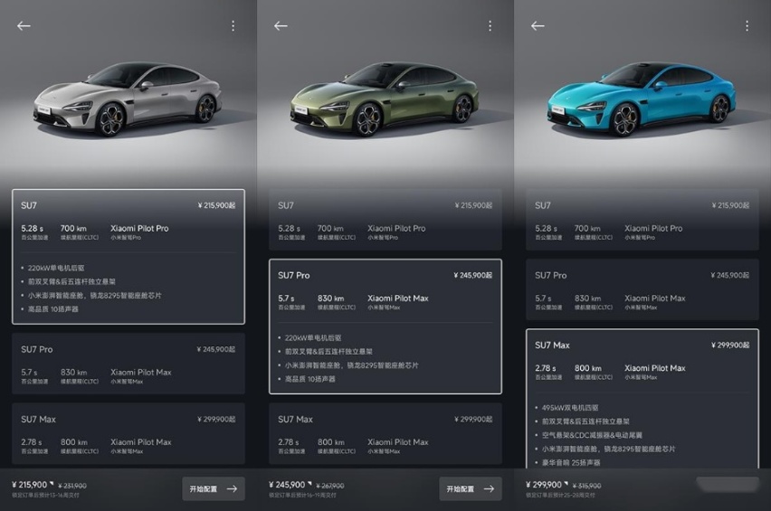This screenshot has width=771, height=511.
Task: Tap '前双叉臂&后五连杆独立悬架' bullet on silver screen
Action: point(71,282)
